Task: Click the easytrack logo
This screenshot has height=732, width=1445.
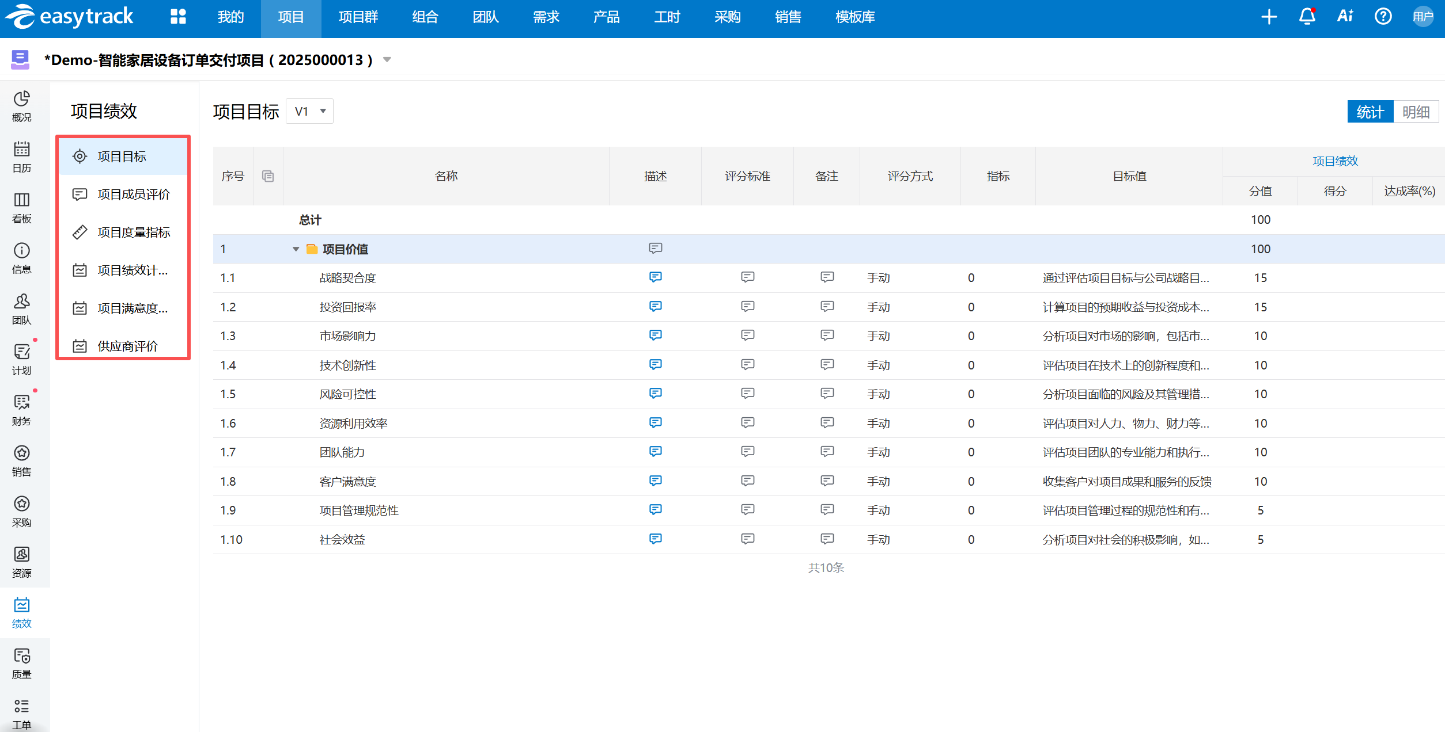Action: pyautogui.click(x=70, y=17)
